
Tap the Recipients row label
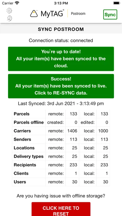point(25,165)
